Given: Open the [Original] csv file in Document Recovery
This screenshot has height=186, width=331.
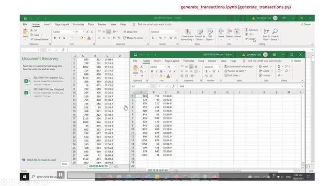Looking at the screenshot, I should (44, 92).
